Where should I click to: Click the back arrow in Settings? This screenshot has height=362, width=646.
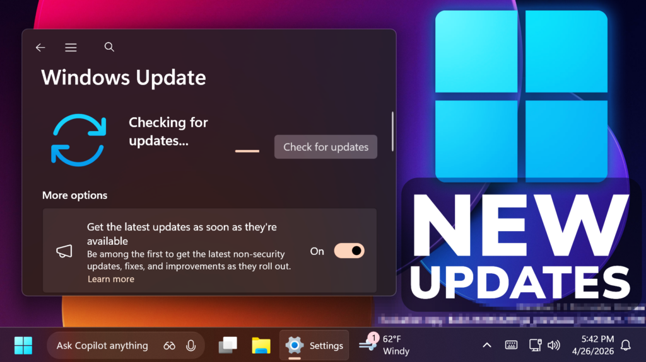(40, 48)
